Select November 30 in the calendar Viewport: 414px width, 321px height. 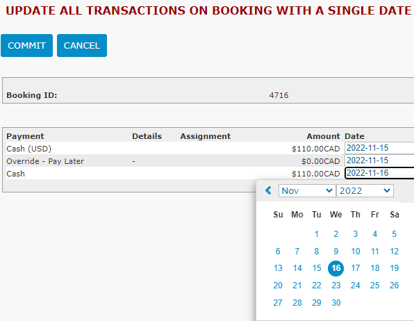[x=336, y=302]
